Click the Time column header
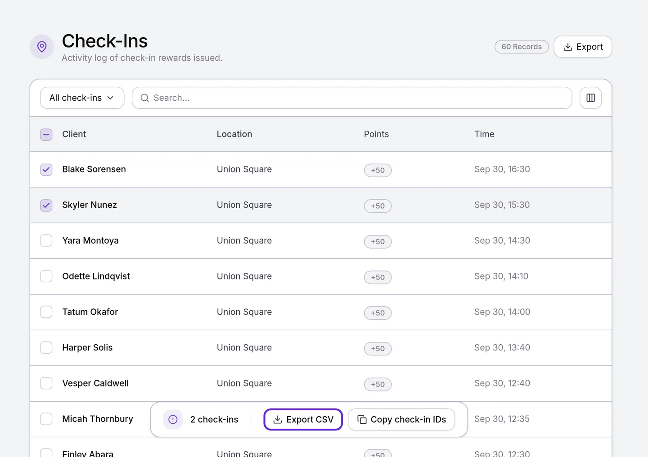Viewport: 648px width, 457px height. tap(484, 134)
